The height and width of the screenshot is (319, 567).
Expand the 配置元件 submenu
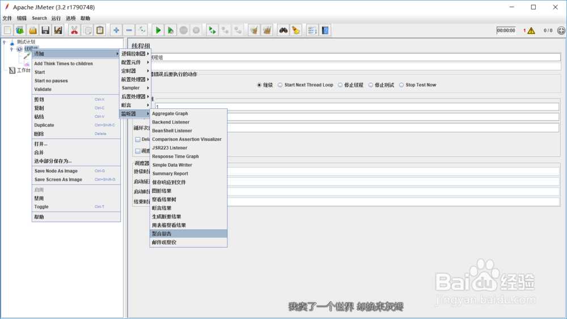pos(135,62)
